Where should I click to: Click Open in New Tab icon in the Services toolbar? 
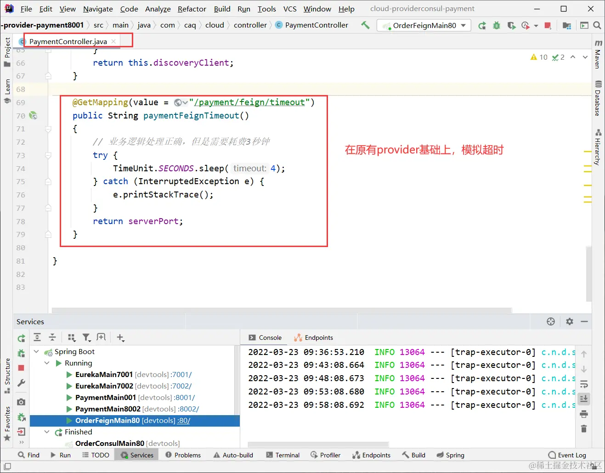(x=102, y=338)
